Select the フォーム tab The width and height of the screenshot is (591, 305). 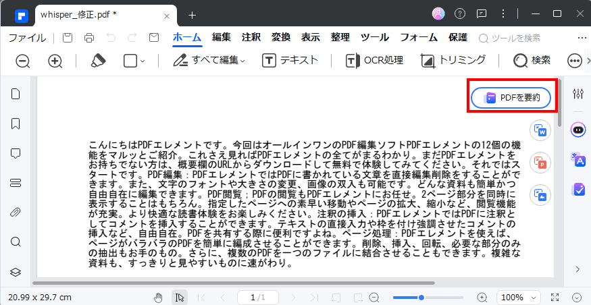419,38
